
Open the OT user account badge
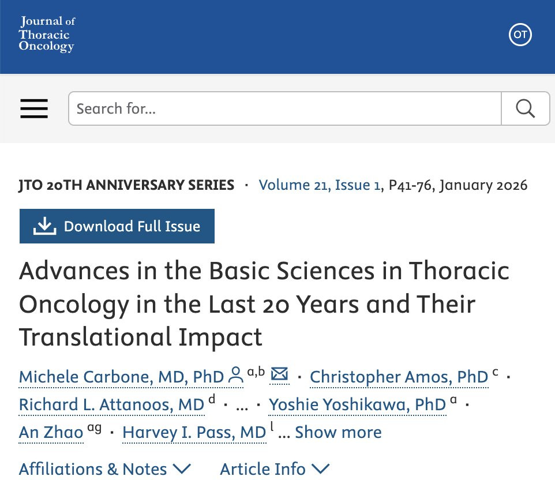(520, 35)
